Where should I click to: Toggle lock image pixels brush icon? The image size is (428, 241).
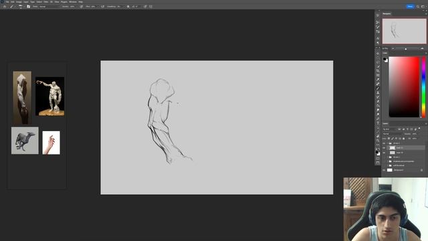[393, 139]
